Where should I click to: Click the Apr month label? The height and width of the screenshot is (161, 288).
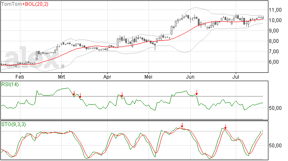point(107,77)
